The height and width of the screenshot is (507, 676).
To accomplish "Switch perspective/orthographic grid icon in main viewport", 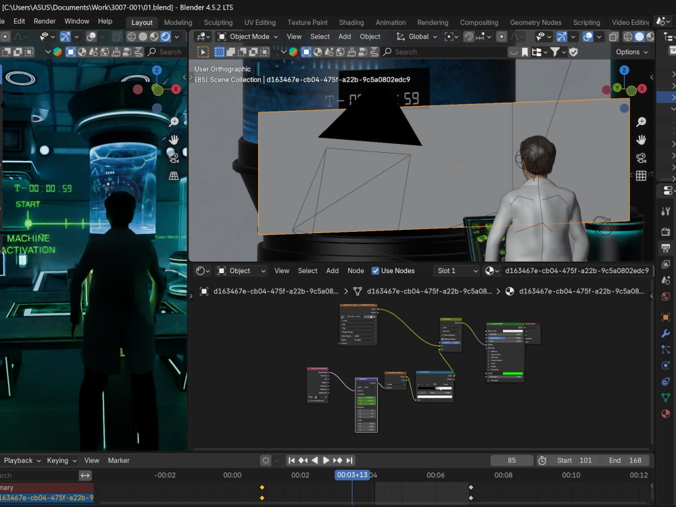I will pyautogui.click(x=641, y=176).
